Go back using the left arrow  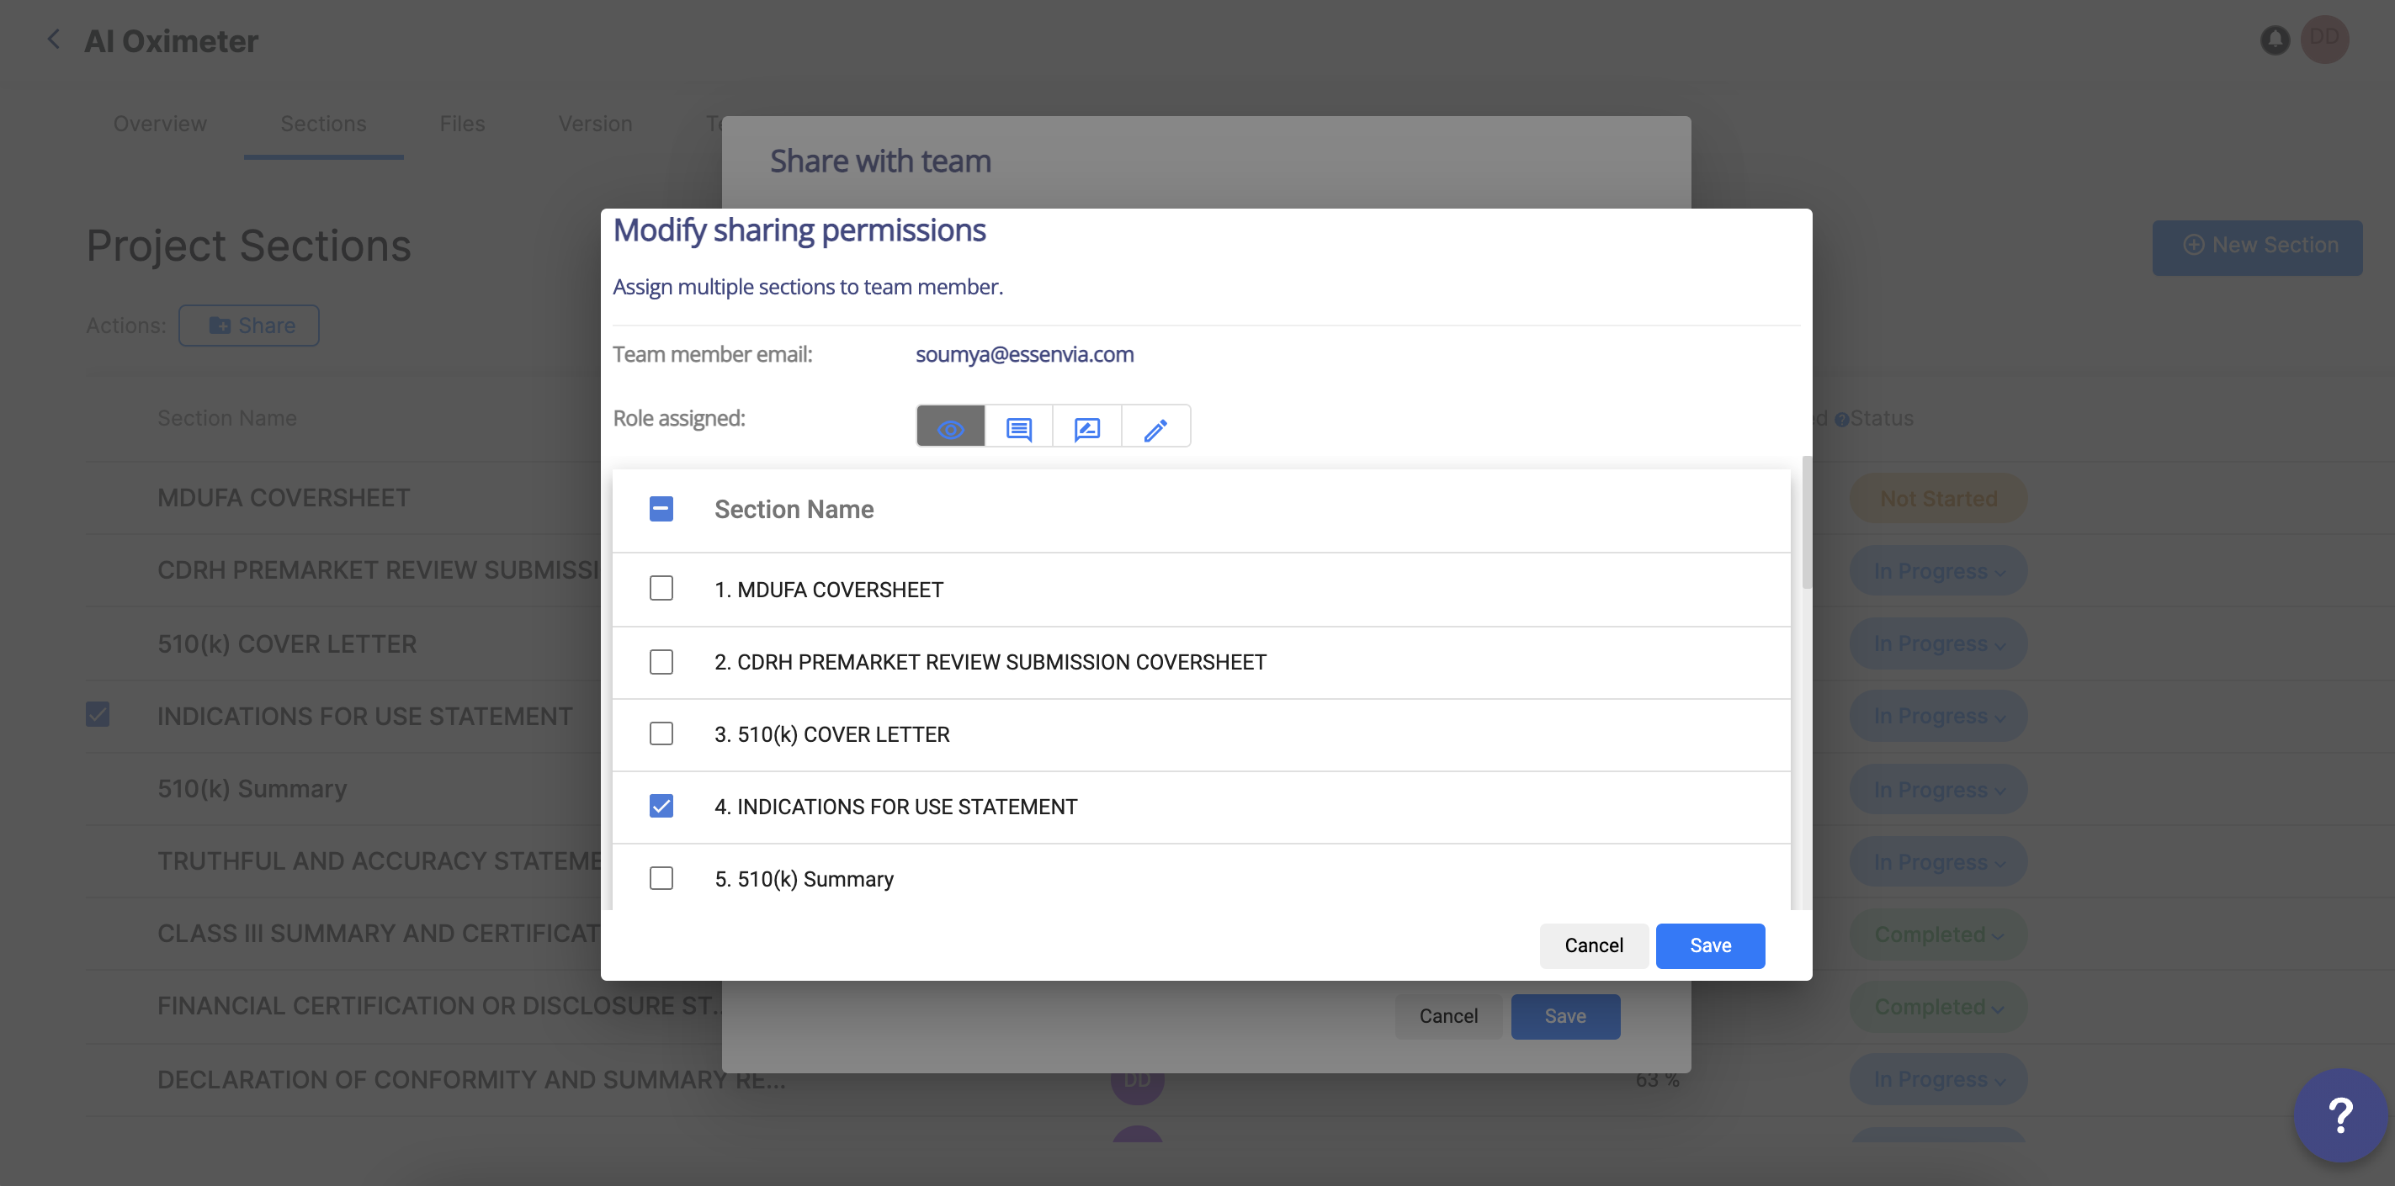53,39
